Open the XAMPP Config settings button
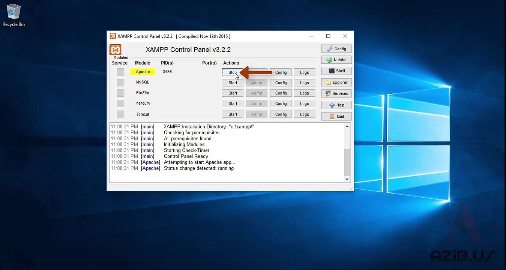This screenshot has height=270, width=506. click(x=336, y=49)
